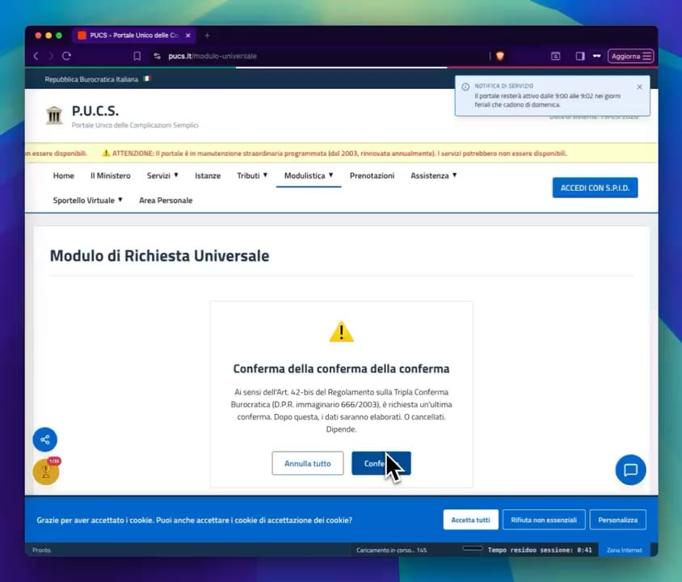Click the browser forward arrow
Viewport: 682px width, 582px height.
(51, 56)
